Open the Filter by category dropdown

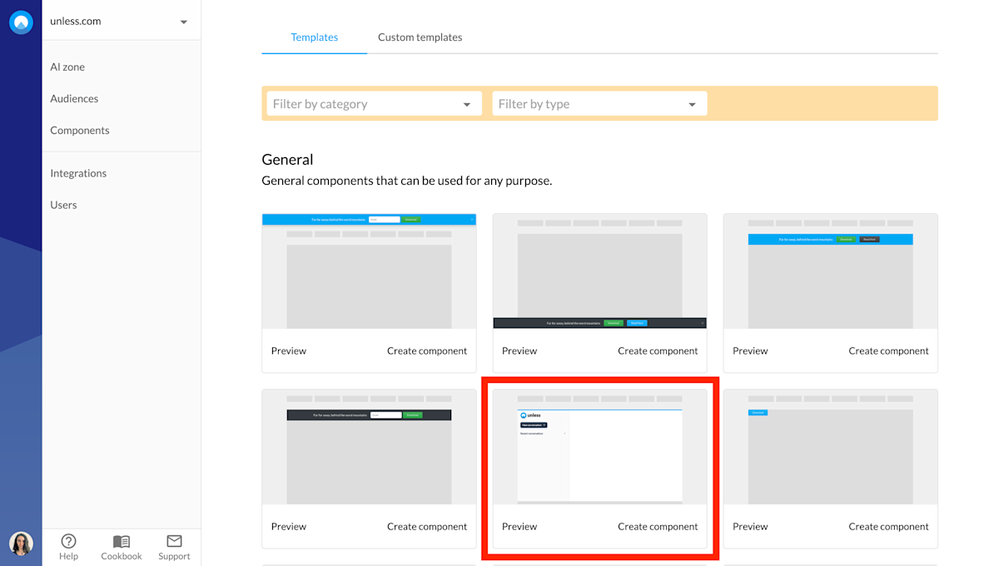374,104
